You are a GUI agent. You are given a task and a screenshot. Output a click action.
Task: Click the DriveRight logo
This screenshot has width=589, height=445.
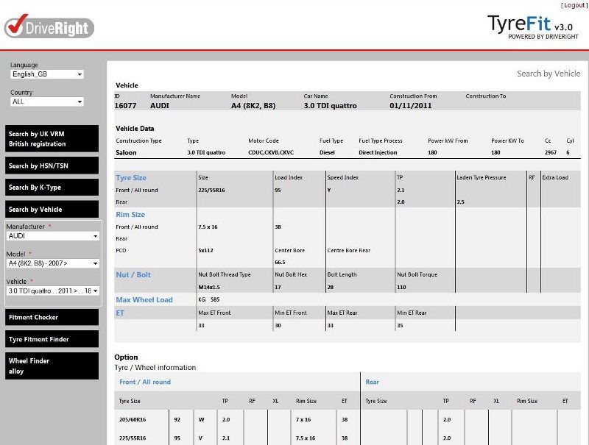(49, 26)
